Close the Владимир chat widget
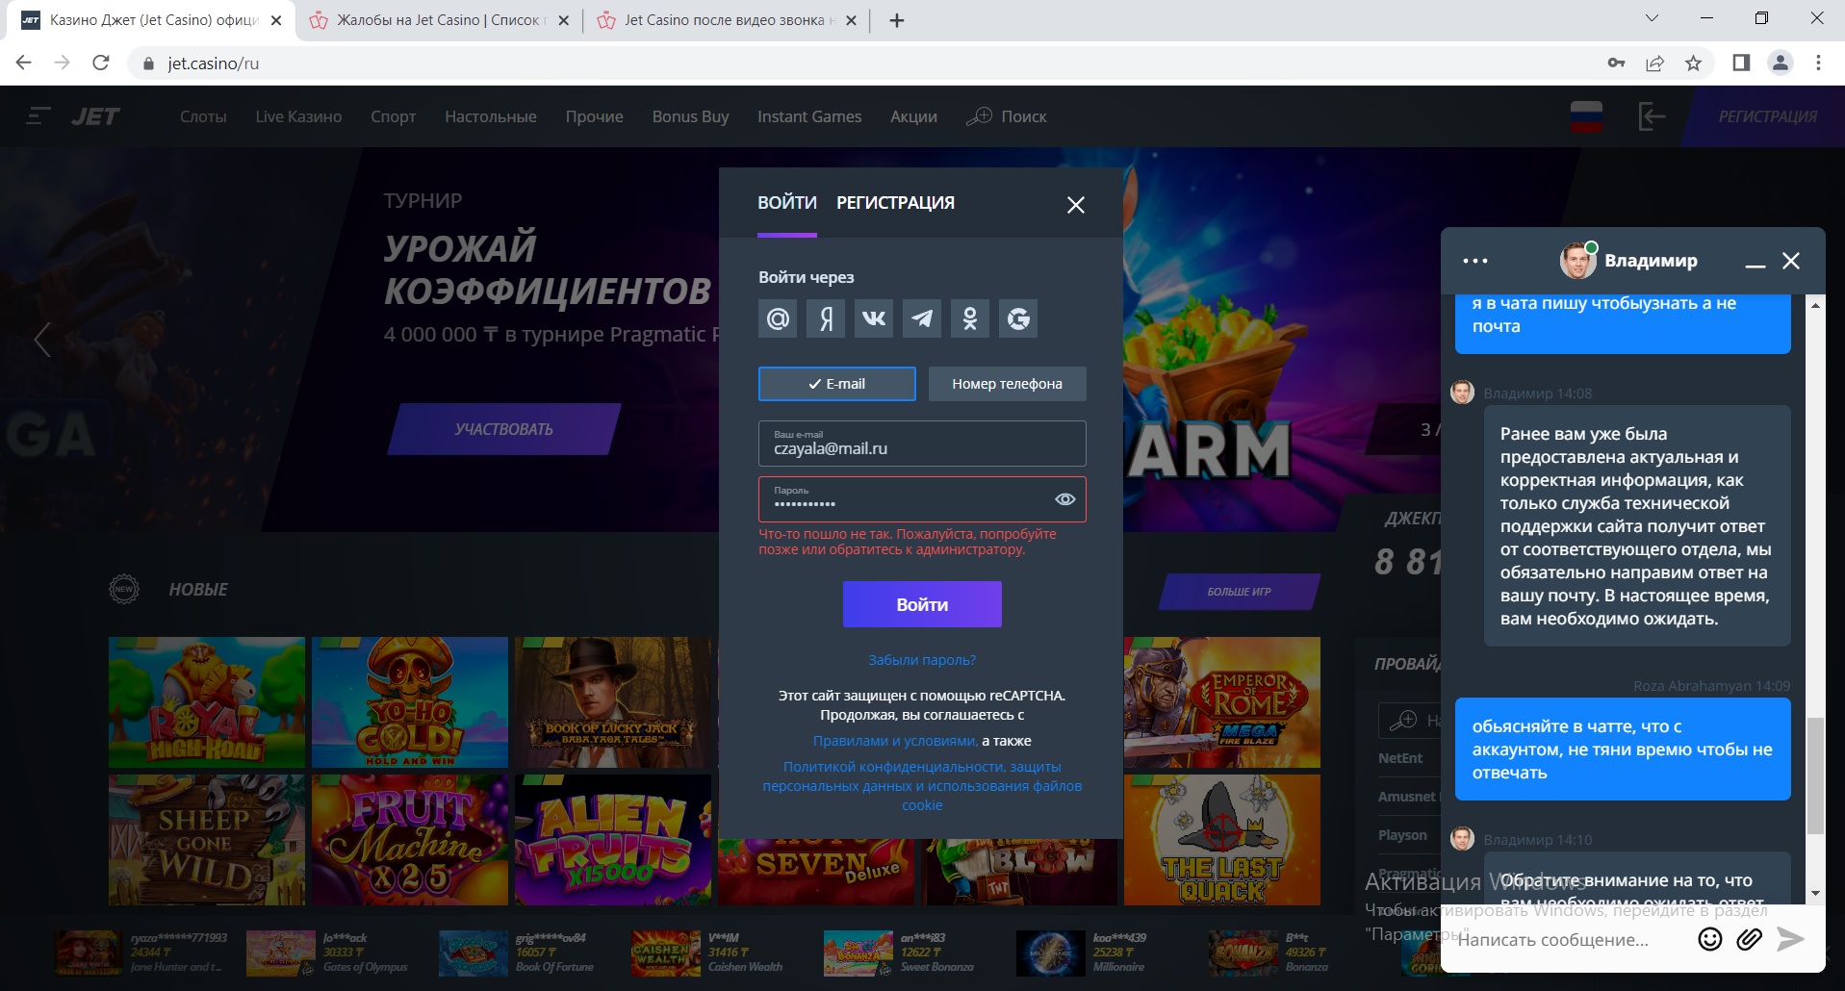Viewport: 1845px width, 991px height. [1791, 261]
